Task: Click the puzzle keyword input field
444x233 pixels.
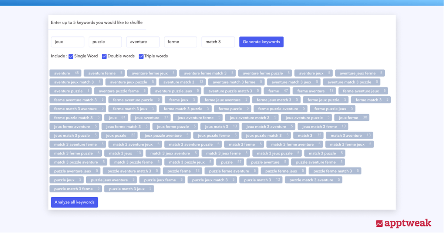Action: [105, 42]
